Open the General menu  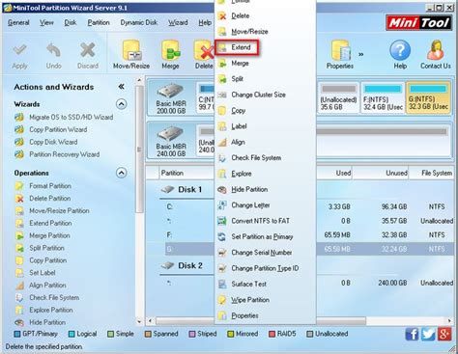tap(18, 22)
